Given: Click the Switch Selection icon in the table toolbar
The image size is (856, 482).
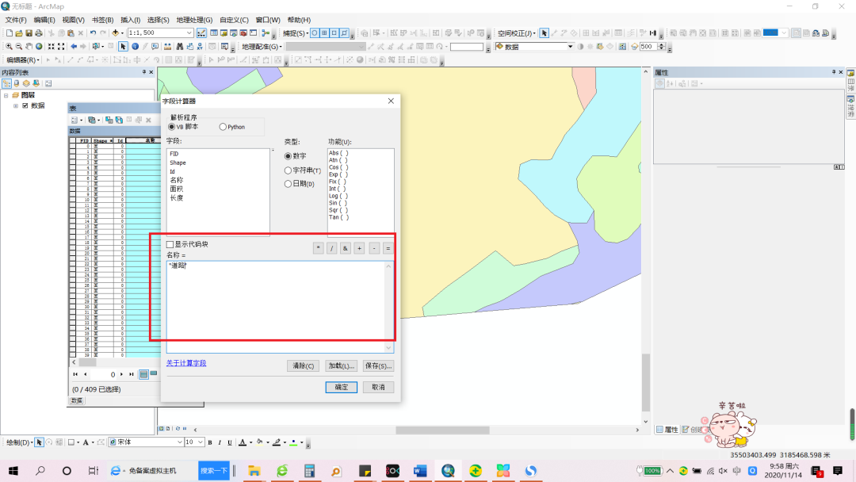Looking at the screenshot, I should click(118, 119).
